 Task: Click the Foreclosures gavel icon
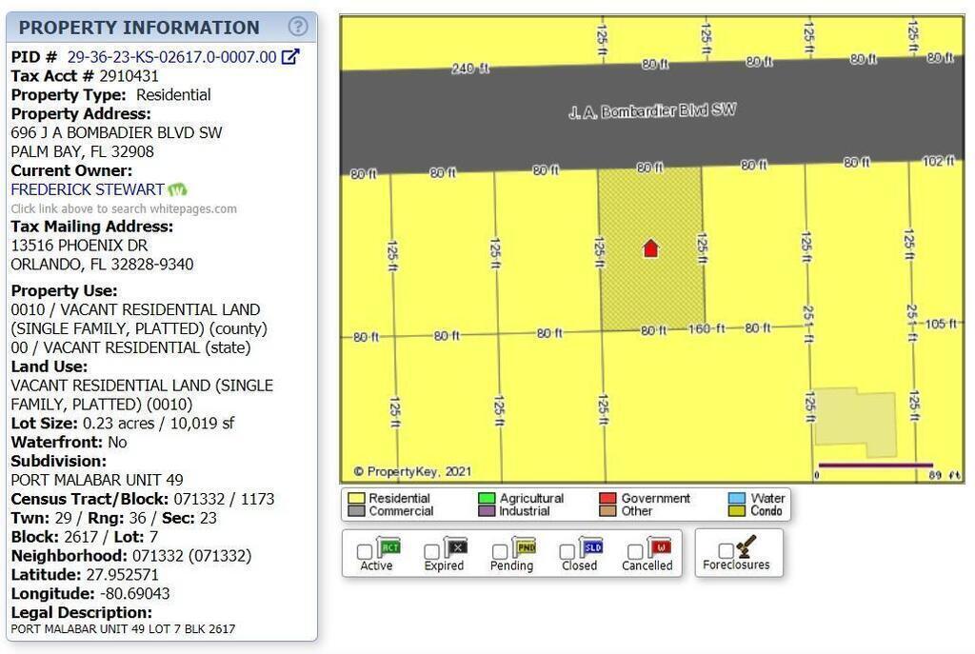coord(746,545)
